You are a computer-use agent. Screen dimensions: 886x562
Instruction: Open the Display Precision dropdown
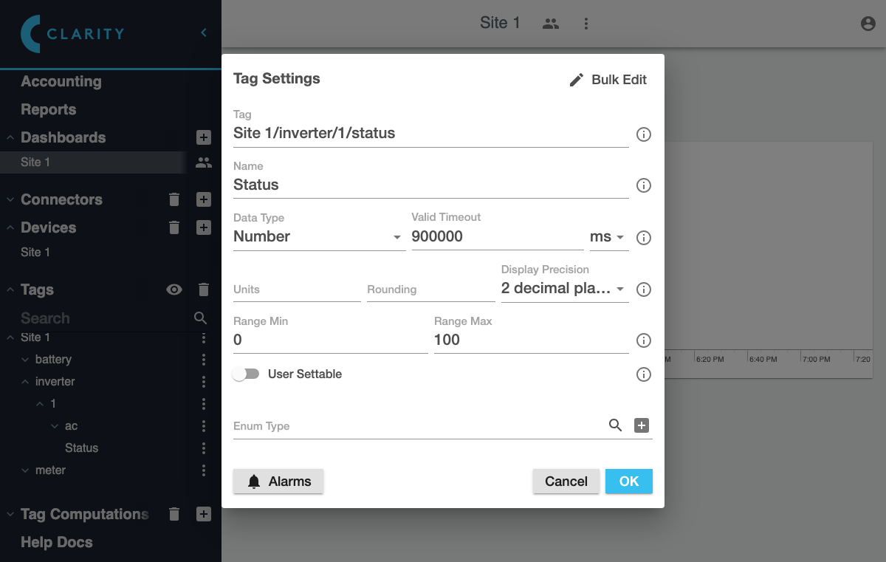[x=564, y=289]
